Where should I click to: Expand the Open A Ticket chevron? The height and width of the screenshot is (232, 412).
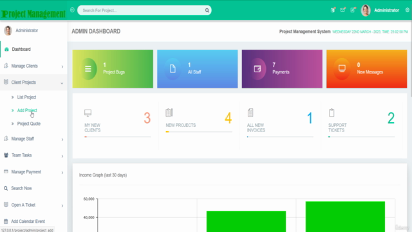(62, 206)
